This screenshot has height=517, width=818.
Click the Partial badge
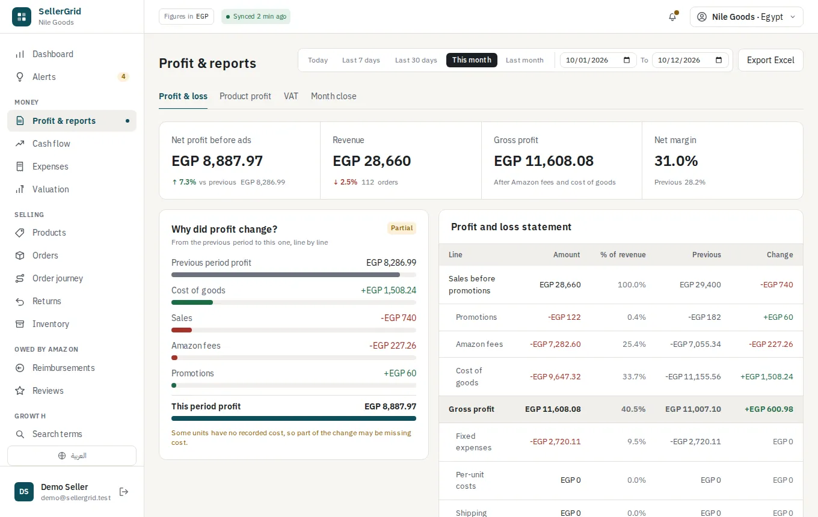pos(402,228)
